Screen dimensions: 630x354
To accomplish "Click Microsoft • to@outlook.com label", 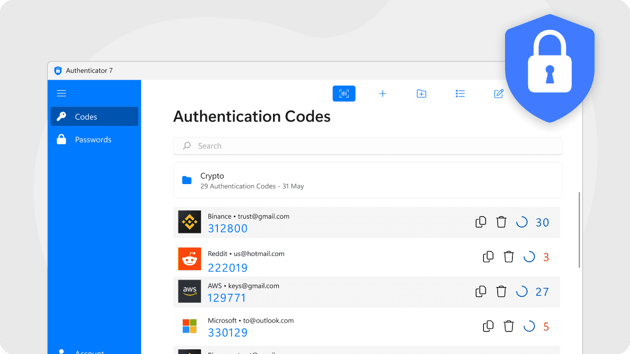I will click(251, 320).
